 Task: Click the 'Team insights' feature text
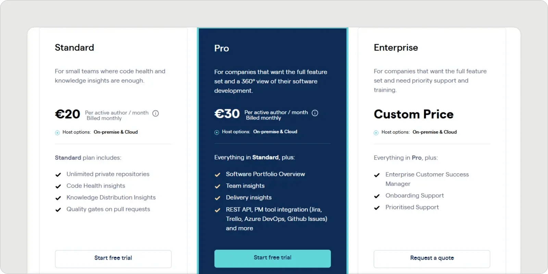click(x=245, y=186)
